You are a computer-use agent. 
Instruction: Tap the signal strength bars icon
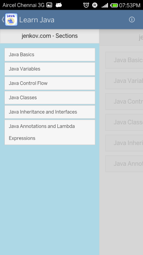click(104, 6)
